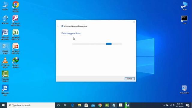
Task: Open white Camtasia recorder taskbar icon
Action: pyautogui.click(x=121, y=105)
